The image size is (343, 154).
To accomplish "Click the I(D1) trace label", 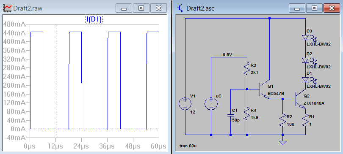I will 94,19.
